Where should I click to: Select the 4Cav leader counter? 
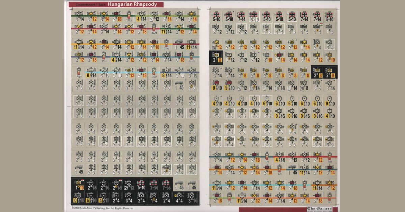[x=154, y=72]
